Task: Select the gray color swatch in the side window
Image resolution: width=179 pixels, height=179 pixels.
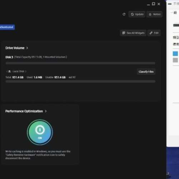Action: [x=175, y=60]
